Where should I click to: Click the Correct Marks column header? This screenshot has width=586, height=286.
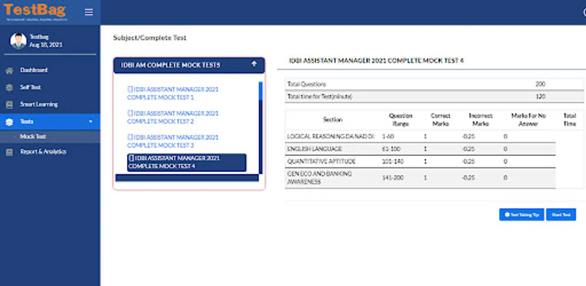[440, 119]
